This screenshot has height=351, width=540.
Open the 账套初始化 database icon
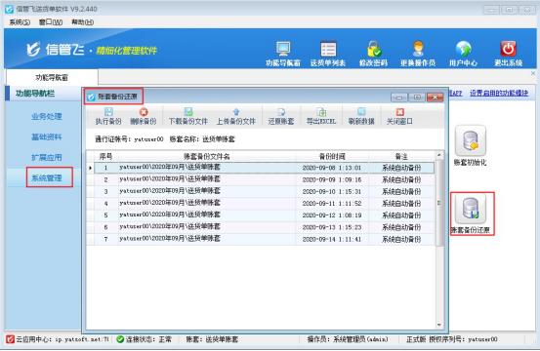(470, 140)
